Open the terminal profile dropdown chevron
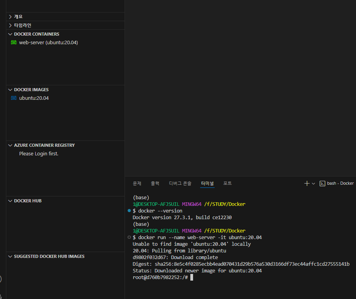 coord(314,183)
